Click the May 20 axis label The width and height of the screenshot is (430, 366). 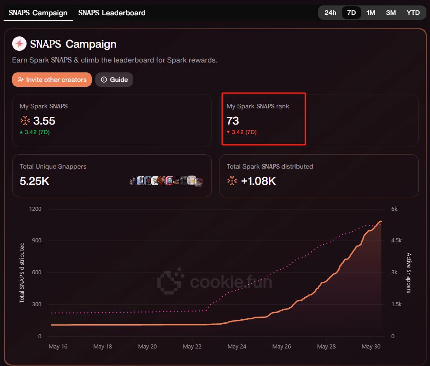tap(147, 347)
